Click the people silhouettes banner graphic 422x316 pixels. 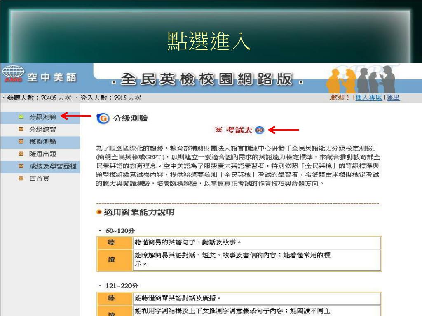(x=361, y=79)
